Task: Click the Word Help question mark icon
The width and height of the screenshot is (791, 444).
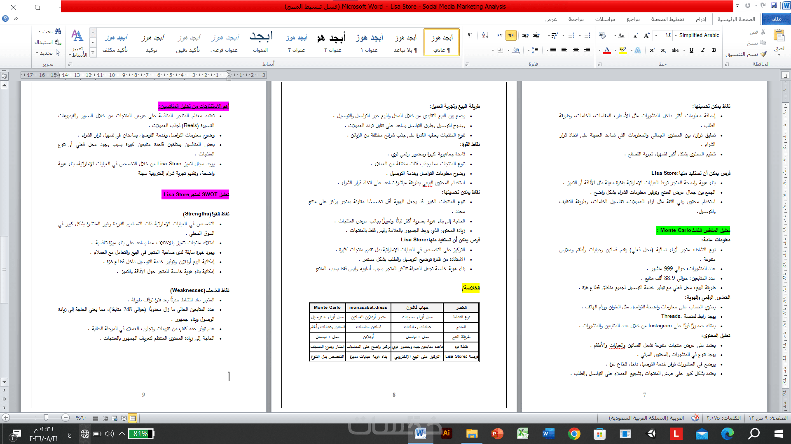Action: pyautogui.click(x=5, y=18)
